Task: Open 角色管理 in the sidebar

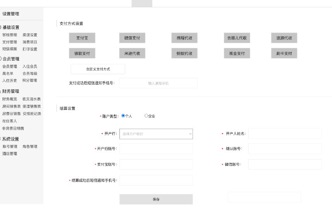Action: point(30,146)
